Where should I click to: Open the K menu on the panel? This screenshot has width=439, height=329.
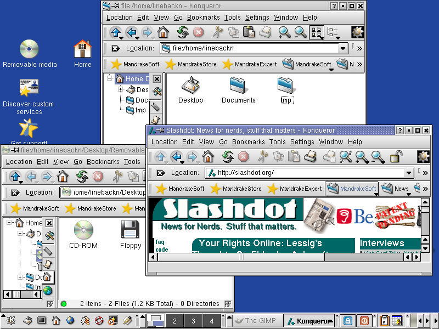click(x=11, y=320)
